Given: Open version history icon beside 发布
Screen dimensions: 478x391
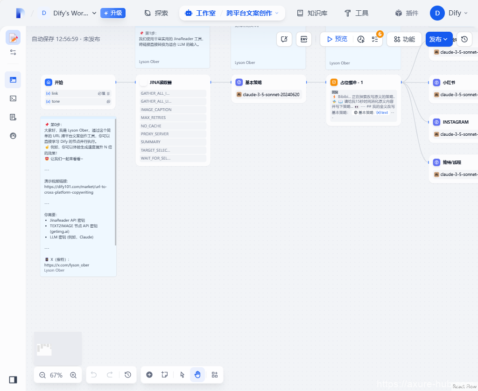Looking at the screenshot, I should 464,39.
